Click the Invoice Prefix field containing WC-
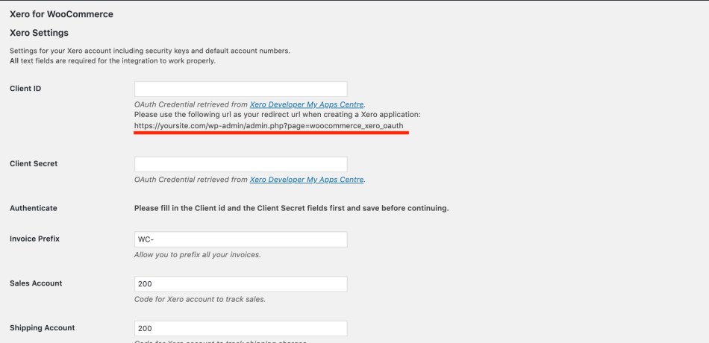This screenshot has width=709, height=343. [x=240, y=239]
